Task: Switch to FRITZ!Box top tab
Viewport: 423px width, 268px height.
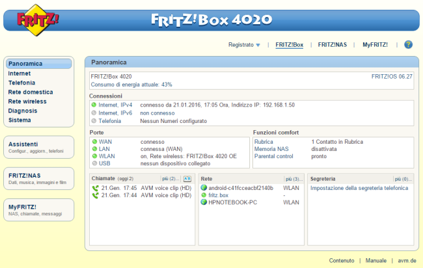Action: pyautogui.click(x=289, y=45)
